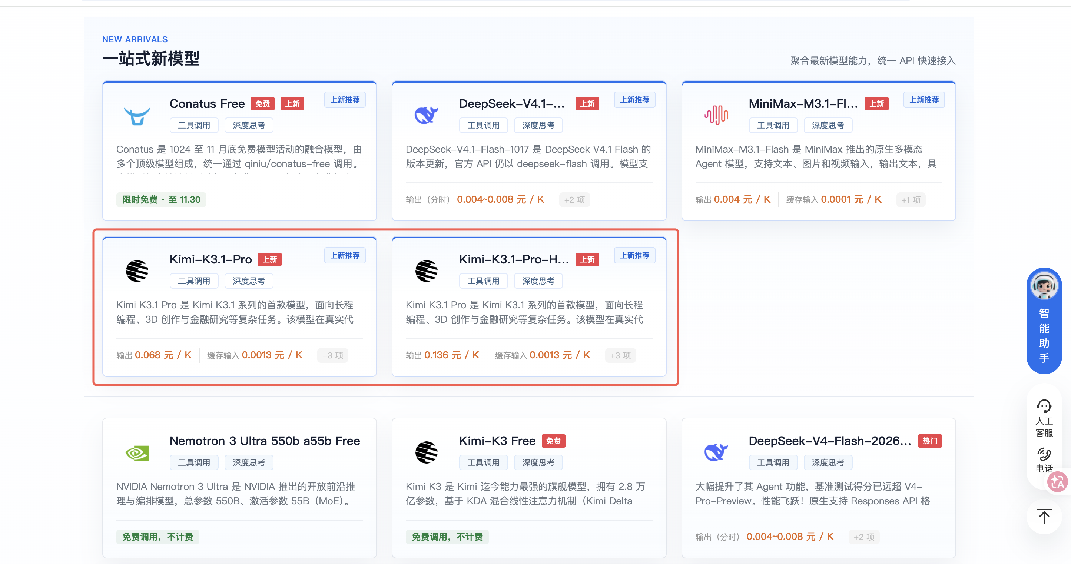Expand the +3 项 pricing on Kimi-K3.1-Pro-H card
The image size is (1071, 564).
click(x=620, y=356)
